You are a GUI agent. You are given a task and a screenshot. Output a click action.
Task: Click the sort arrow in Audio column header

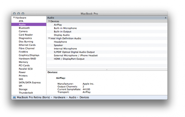[x=165, y=18]
